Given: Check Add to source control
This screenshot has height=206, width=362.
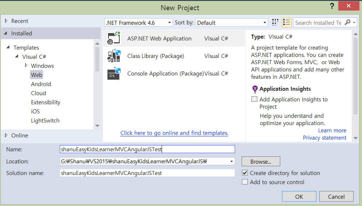Looking at the screenshot, I should 245,182.
